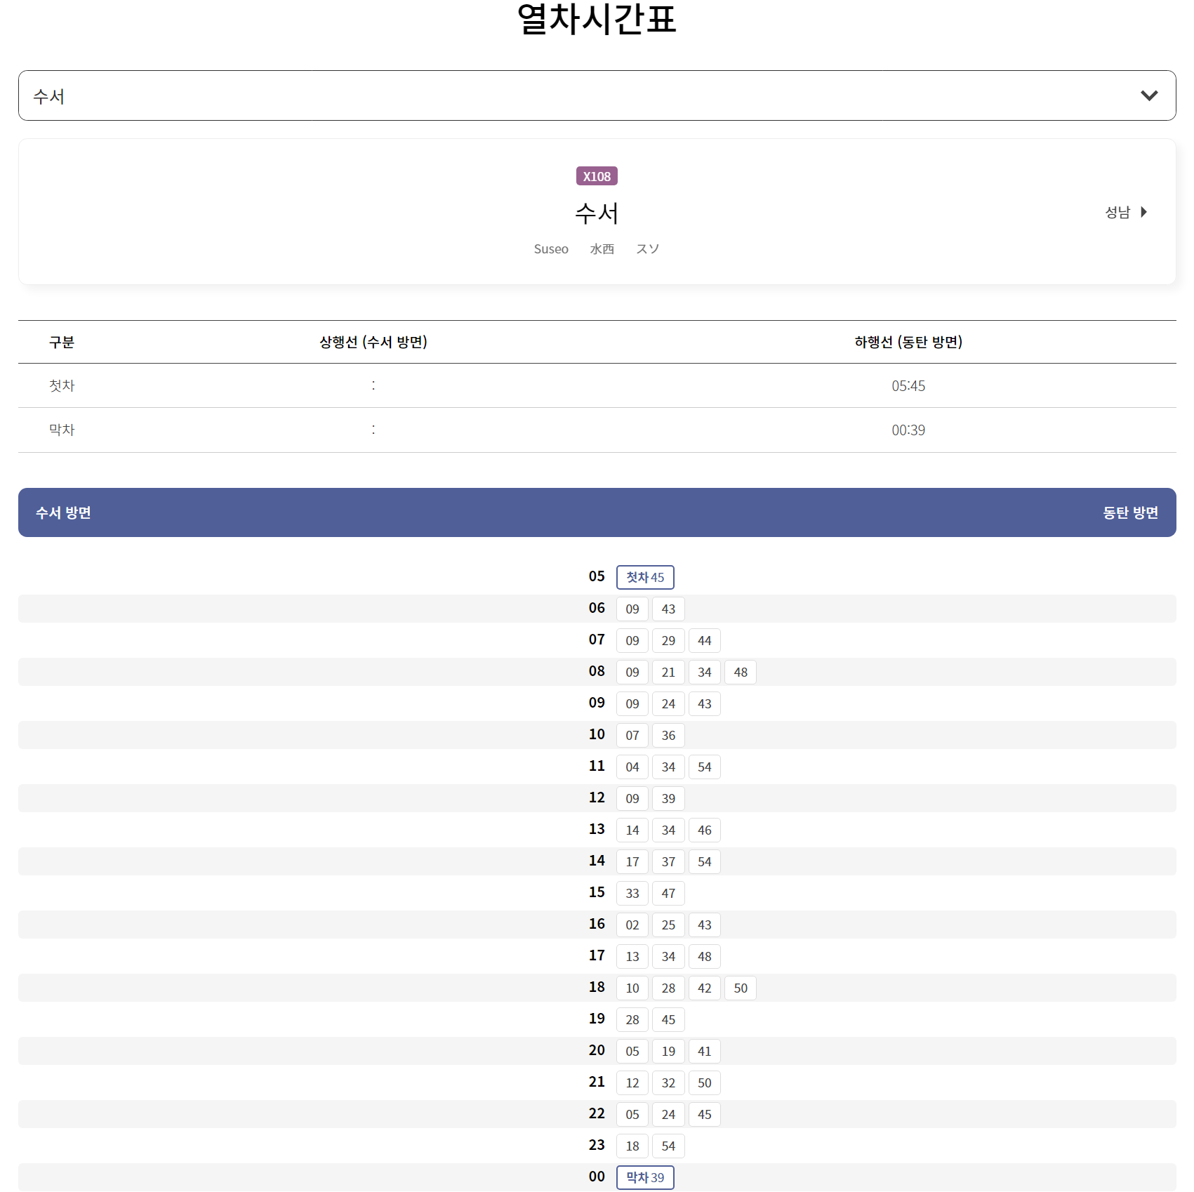This screenshot has height=1192, width=1194.
Task: Click the 05:45 first train time link
Action: 908,385
